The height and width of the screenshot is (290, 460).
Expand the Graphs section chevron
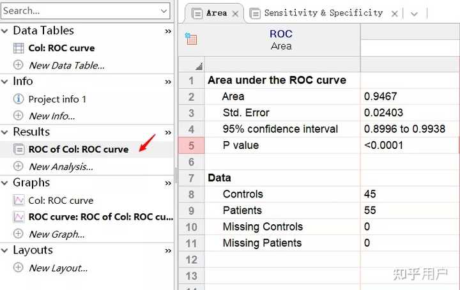[x=168, y=183]
